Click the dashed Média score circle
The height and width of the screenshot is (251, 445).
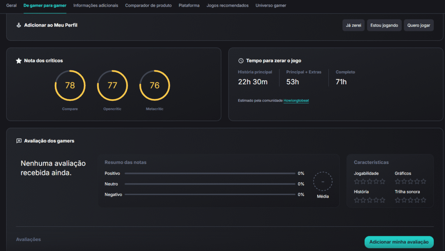click(x=323, y=181)
